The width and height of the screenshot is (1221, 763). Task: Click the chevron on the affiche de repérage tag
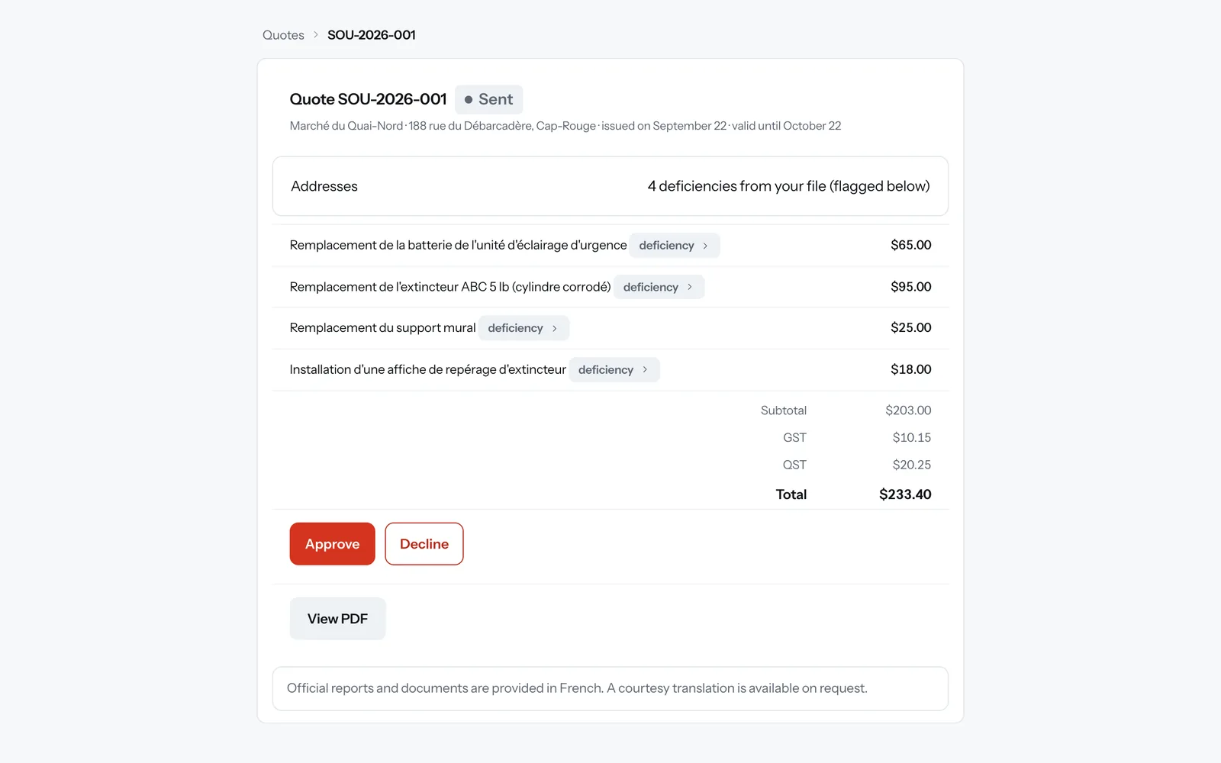pyautogui.click(x=645, y=369)
